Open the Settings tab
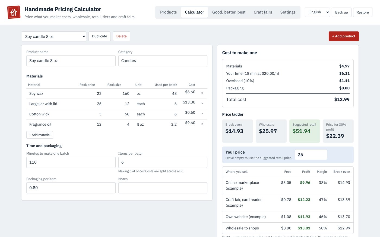The width and height of the screenshot is (380, 237). (288, 12)
